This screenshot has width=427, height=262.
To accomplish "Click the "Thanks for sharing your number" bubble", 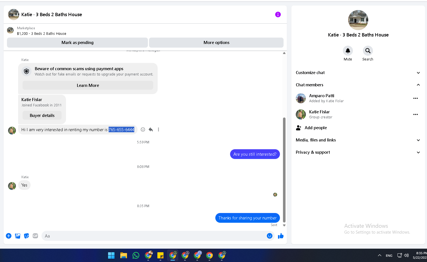I will (x=248, y=218).
